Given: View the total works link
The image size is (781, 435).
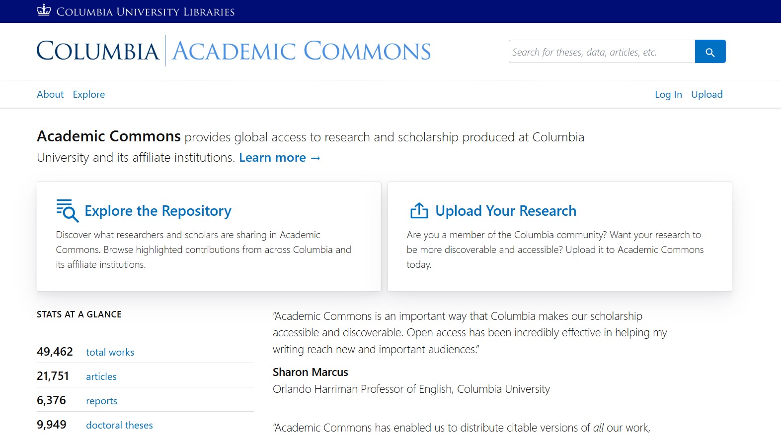Looking at the screenshot, I should (x=110, y=352).
